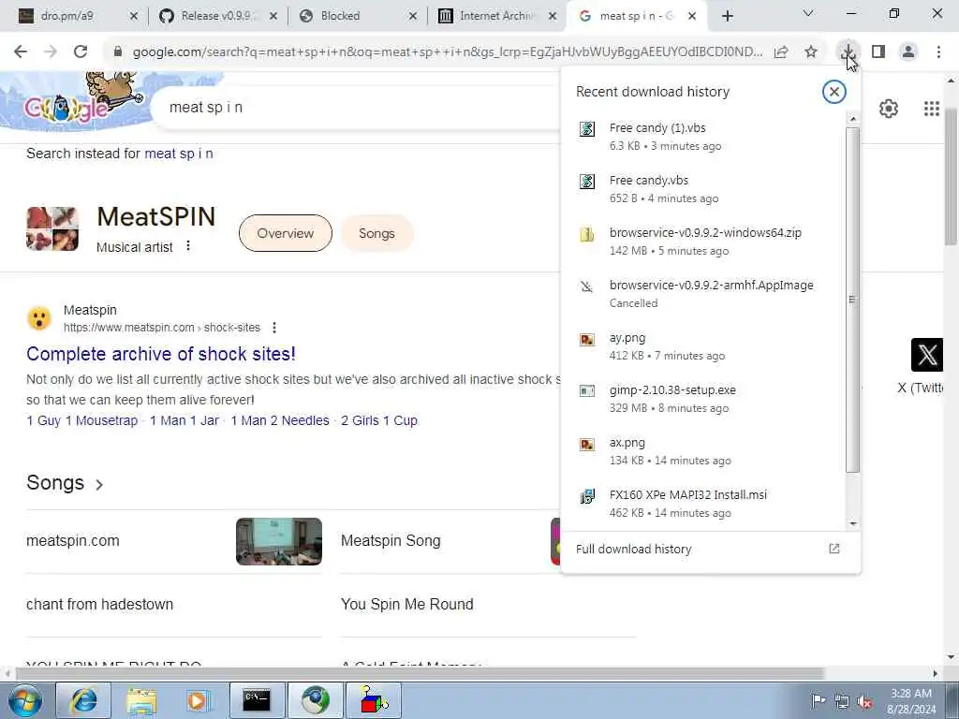The height and width of the screenshot is (719, 959).
Task: Go forward using the browser forward arrow
Action: click(x=51, y=52)
